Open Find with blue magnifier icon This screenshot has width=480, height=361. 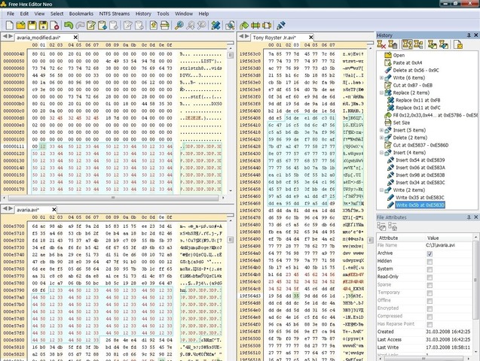179,26
